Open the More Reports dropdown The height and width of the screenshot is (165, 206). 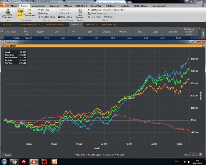[x=80, y=14]
